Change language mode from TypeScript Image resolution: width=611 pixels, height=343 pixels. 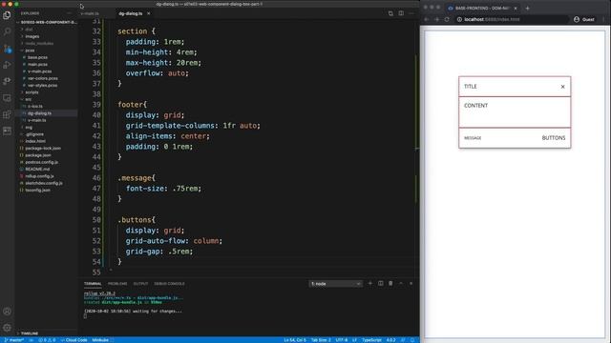click(371, 340)
